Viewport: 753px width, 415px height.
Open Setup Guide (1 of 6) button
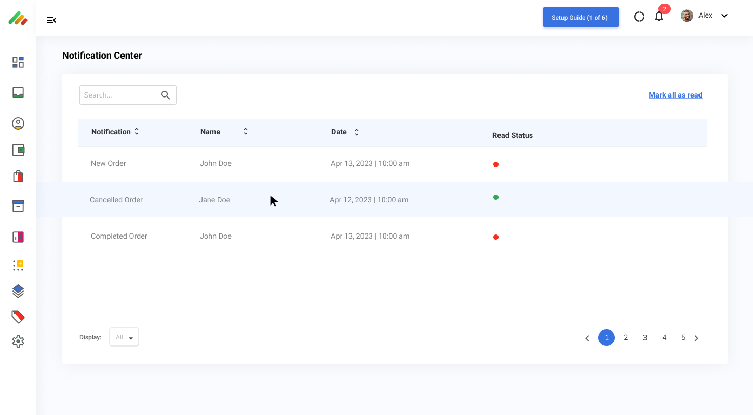pyautogui.click(x=581, y=17)
